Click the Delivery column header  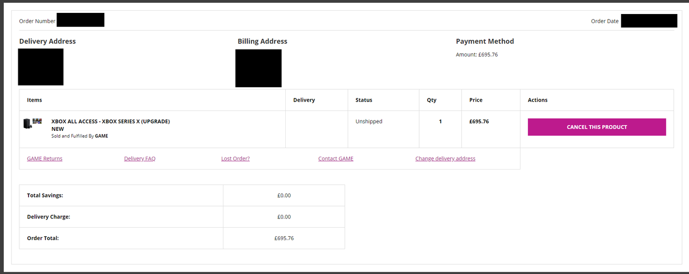point(304,100)
